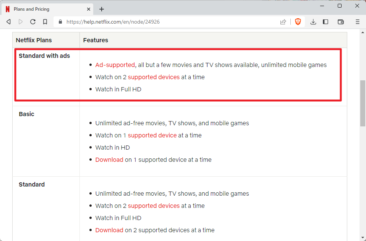Open the Brave Shields lion icon

298,22
